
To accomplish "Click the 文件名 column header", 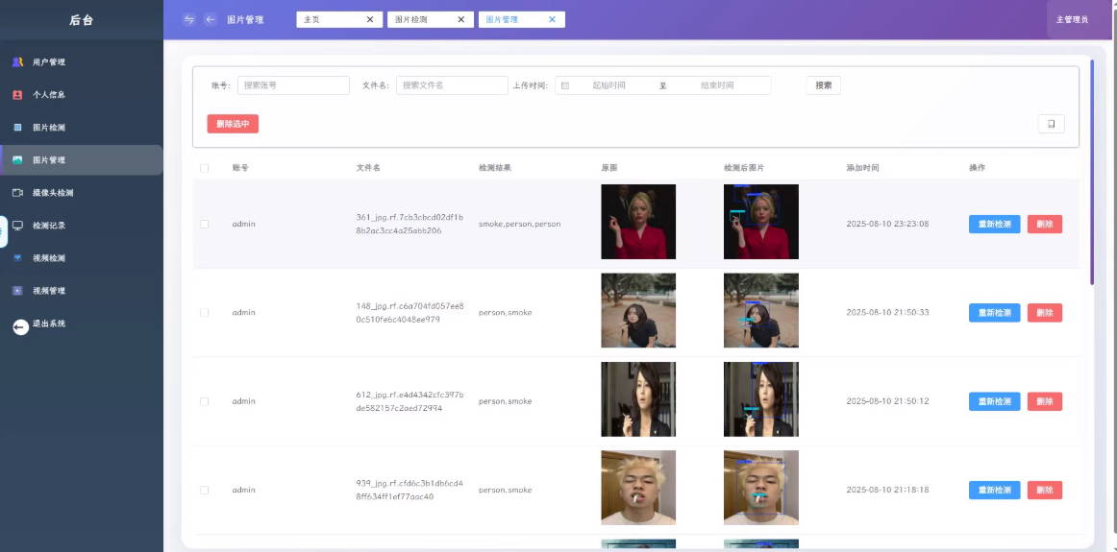I will [x=368, y=169].
